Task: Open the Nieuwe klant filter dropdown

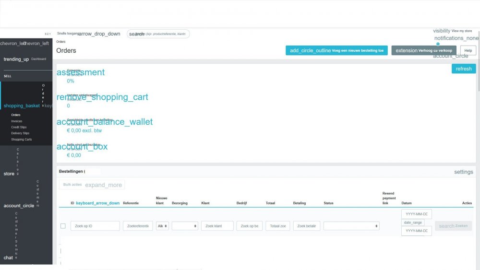Action: pos(162,226)
